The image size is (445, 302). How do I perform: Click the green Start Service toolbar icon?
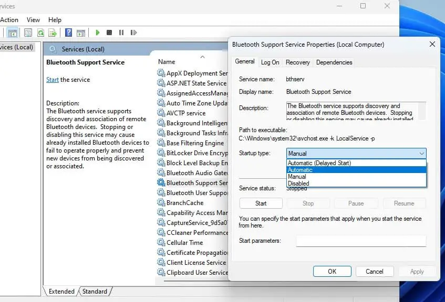(98, 33)
